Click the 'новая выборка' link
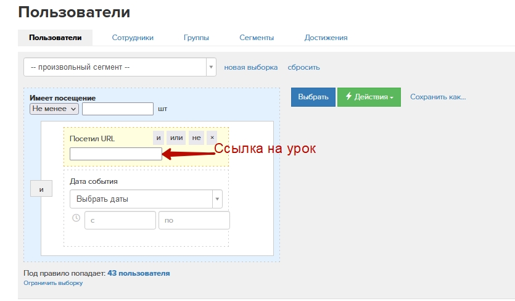 (250, 67)
